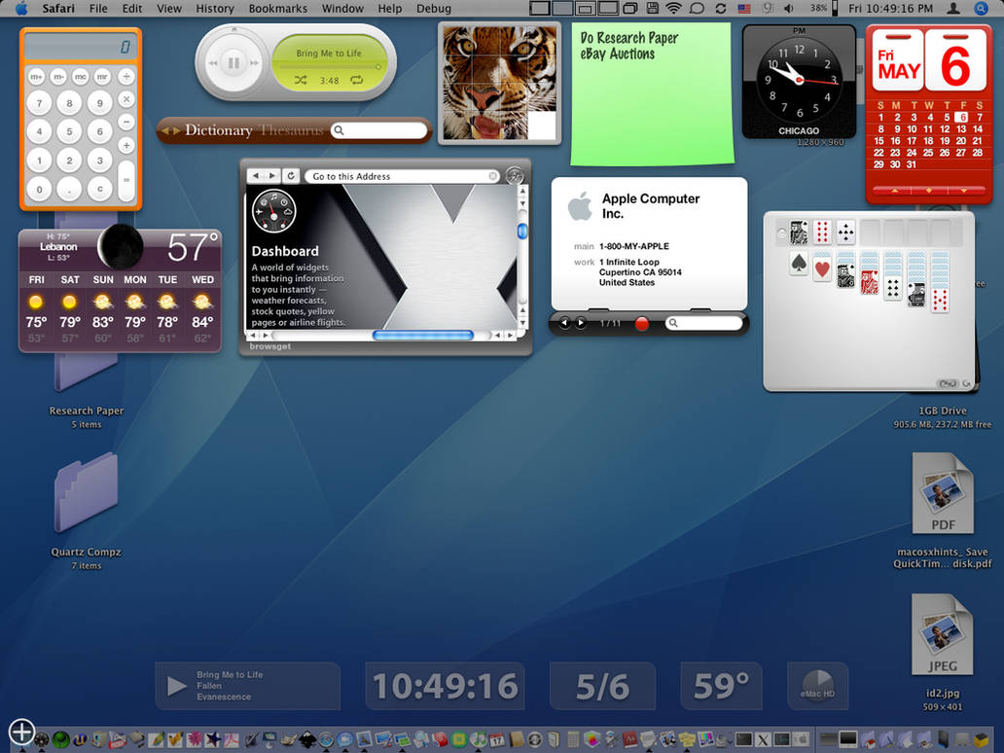Viewport: 1004px width, 753px height.
Task: Switch the dictionary widget to Thesaurus
Action: click(x=291, y=130)
